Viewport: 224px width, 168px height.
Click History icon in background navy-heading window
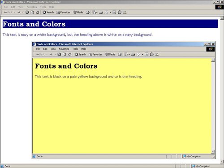[88, 13]
